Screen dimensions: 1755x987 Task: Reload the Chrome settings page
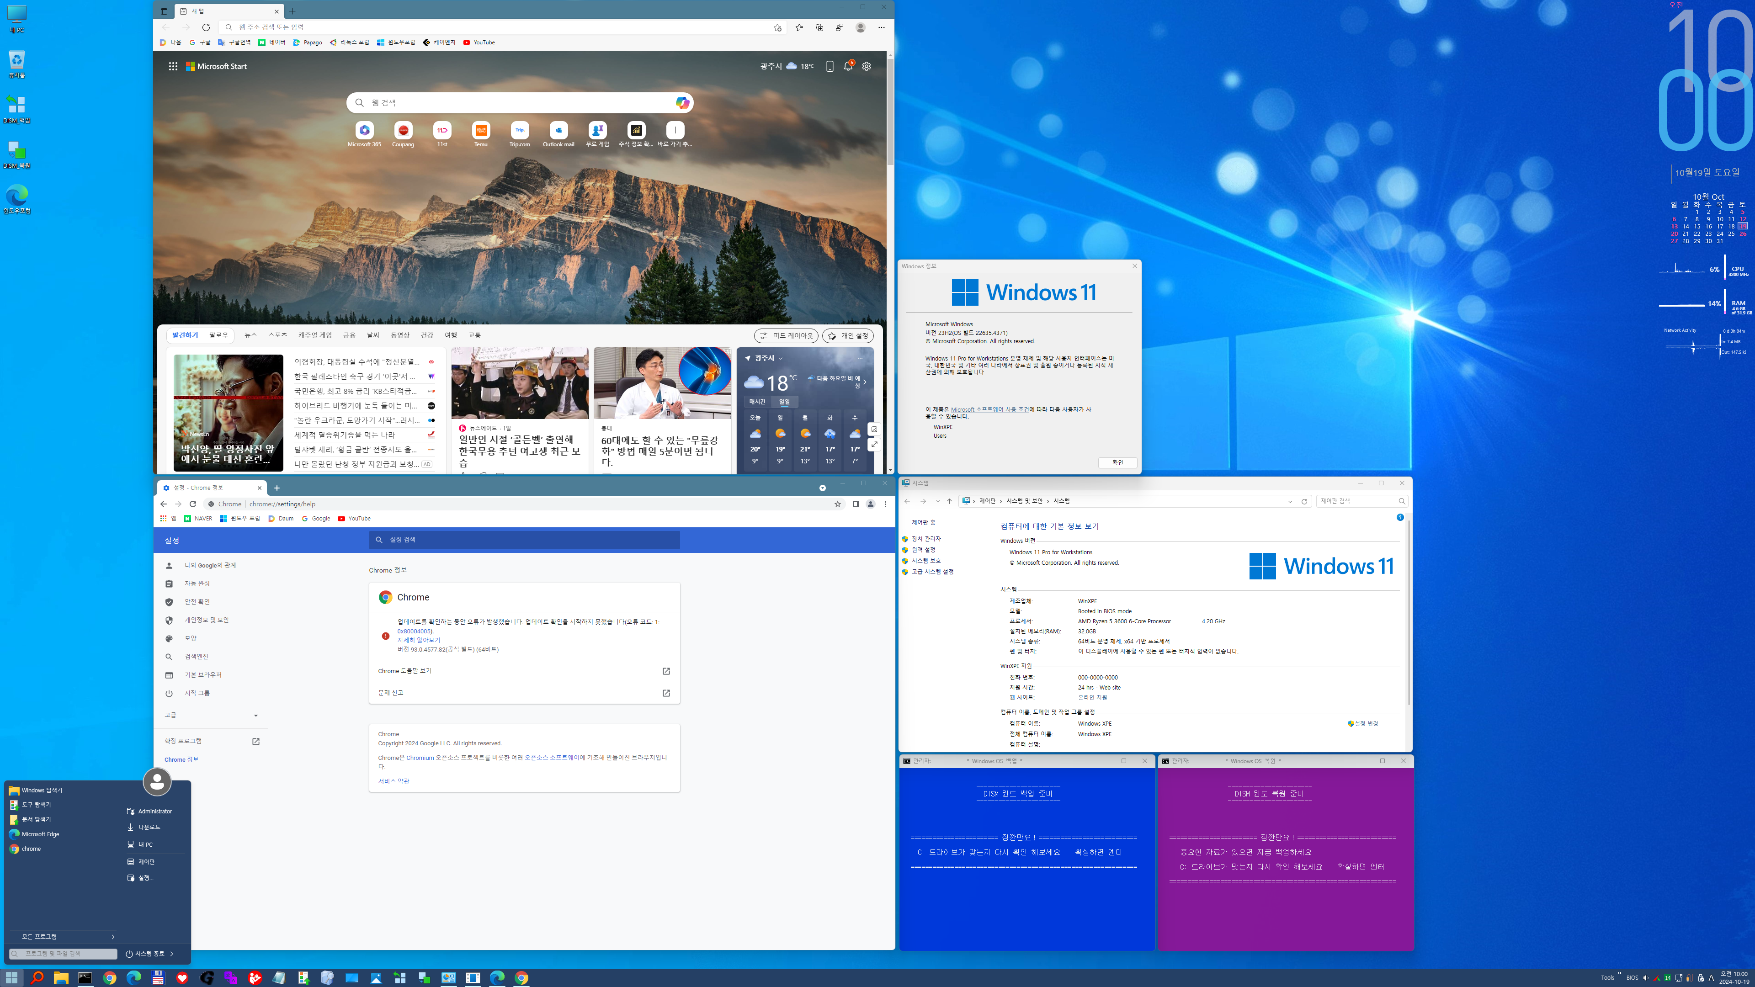pyautogui.click(x=193, y=504)
